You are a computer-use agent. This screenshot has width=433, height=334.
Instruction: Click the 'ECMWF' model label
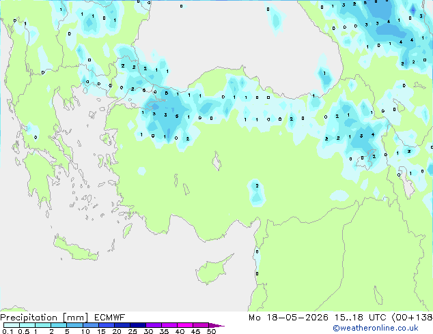coord(109,318)
